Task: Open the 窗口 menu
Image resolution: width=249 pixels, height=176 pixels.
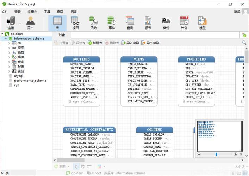Action: (60, 12)
